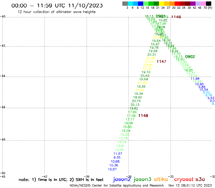Click the purple 42 ft colorbar swatch
Screen dimensions: 215x188
coord(193,3)
